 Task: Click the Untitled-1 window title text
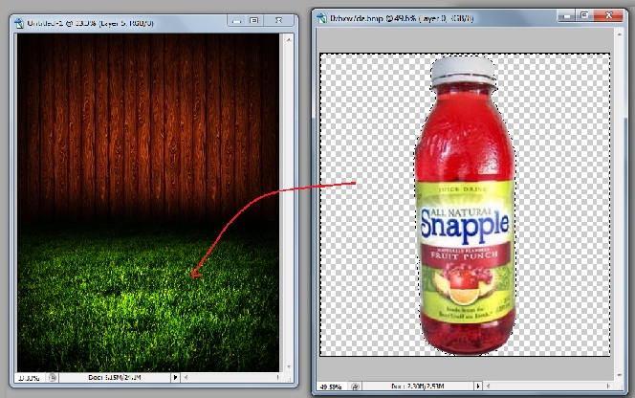90,23
